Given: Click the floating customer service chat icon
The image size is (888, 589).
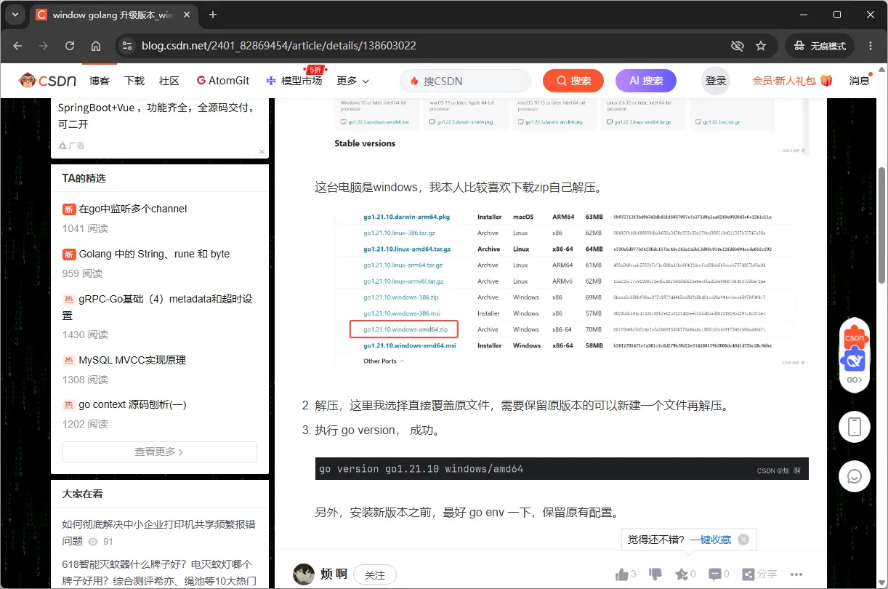Looking at the screenshot, I should click(855, 477).
